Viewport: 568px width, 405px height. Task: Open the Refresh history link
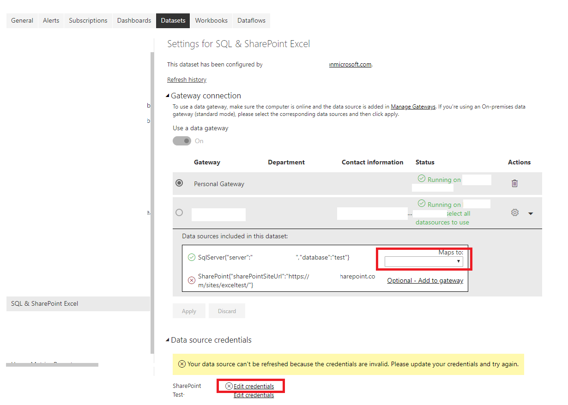click(187, 79)
